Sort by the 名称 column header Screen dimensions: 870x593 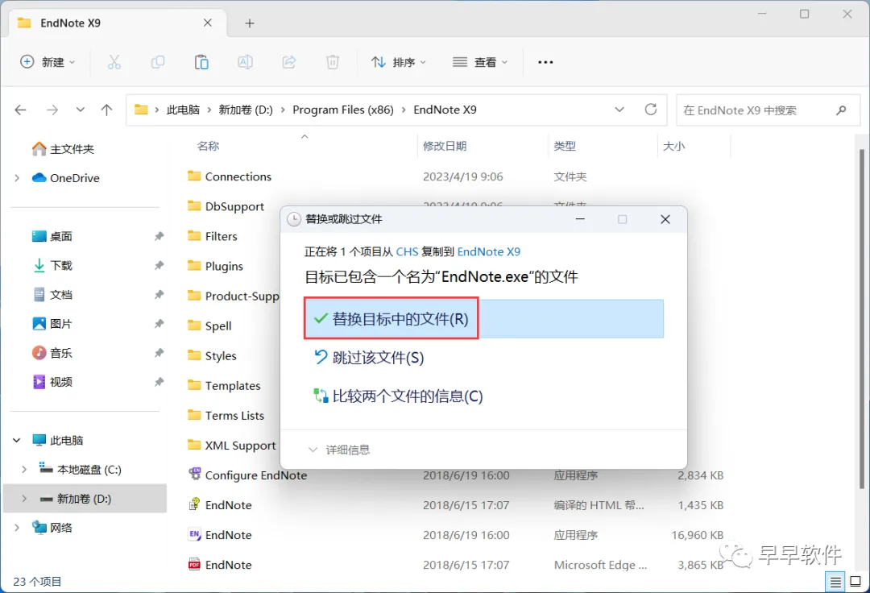(208, 147)
